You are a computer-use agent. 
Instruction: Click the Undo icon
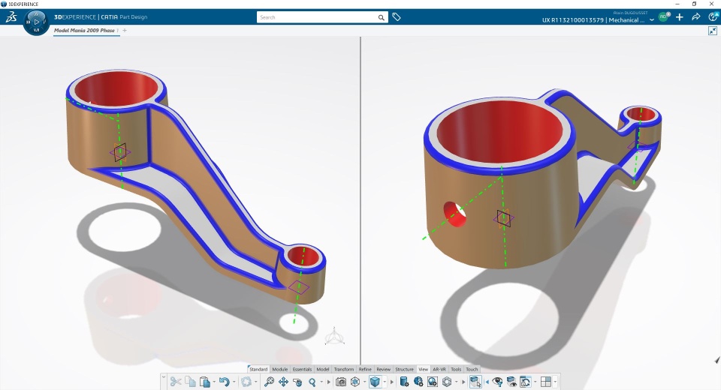coord(225,382)
